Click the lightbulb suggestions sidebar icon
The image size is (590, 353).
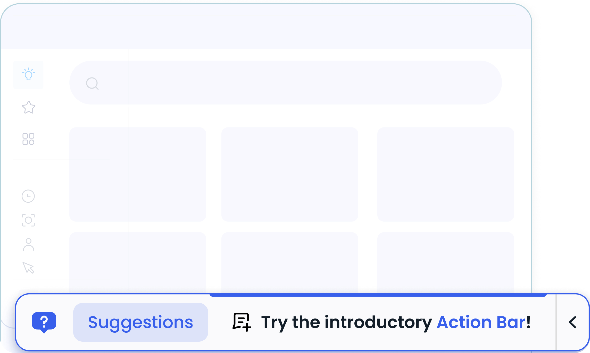28,75
